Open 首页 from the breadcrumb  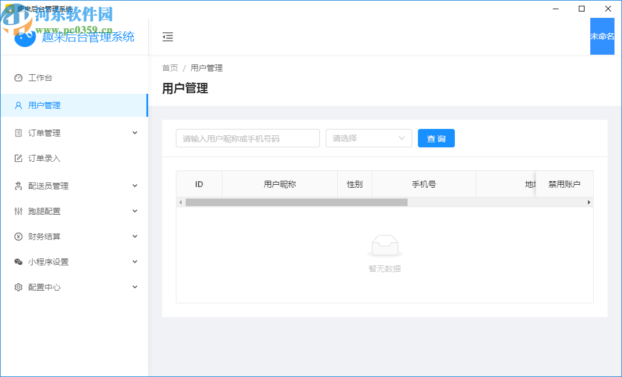pos(169,67)
